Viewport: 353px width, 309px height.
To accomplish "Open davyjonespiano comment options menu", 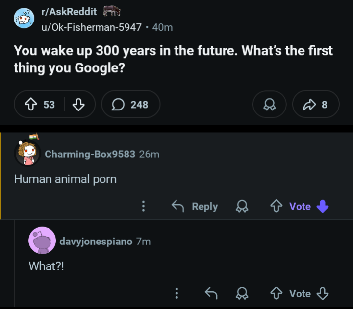I will 176,293.
